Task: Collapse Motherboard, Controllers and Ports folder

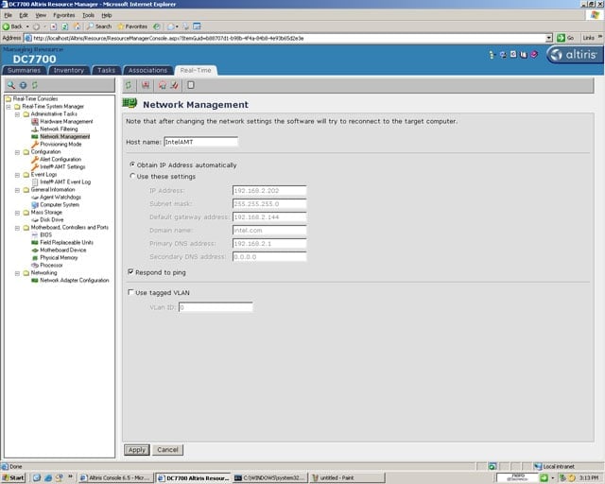Action: [17, 228]
